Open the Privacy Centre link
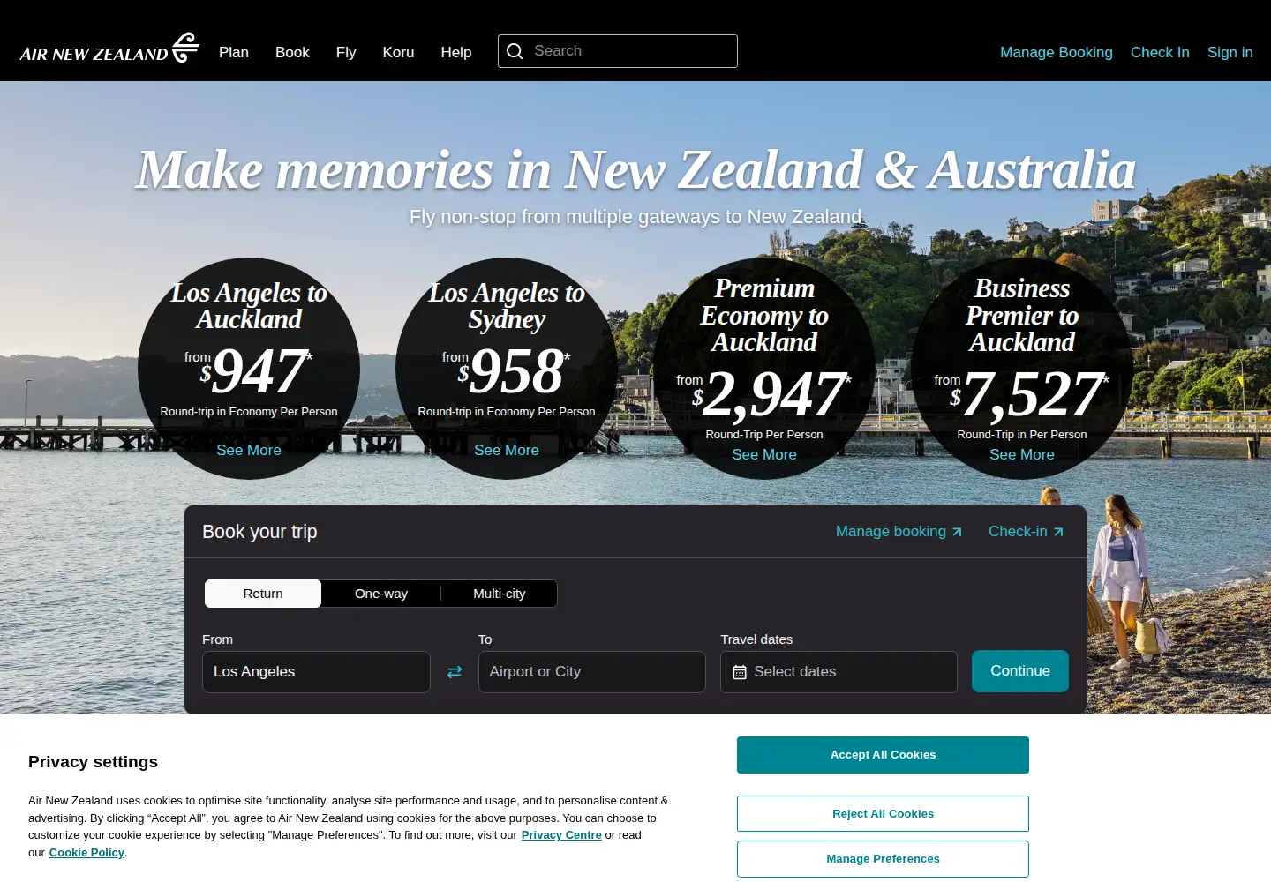This screenshot has width=1271, height=882. coord(561,835)
